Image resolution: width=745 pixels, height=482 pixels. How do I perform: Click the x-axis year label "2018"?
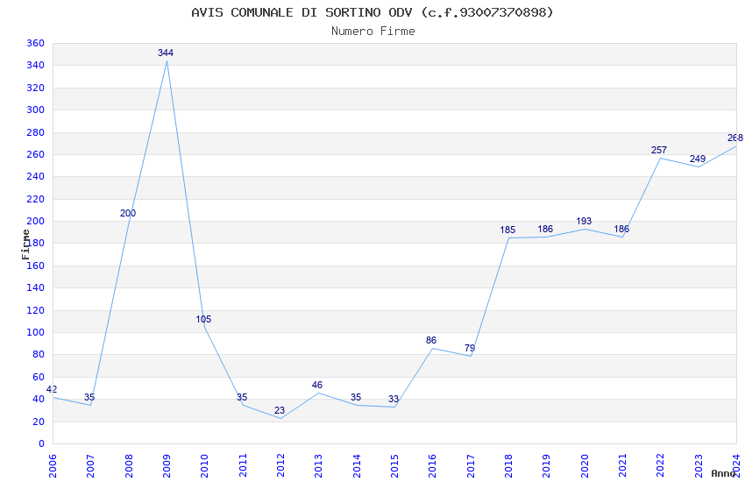(x=508, y=466)
